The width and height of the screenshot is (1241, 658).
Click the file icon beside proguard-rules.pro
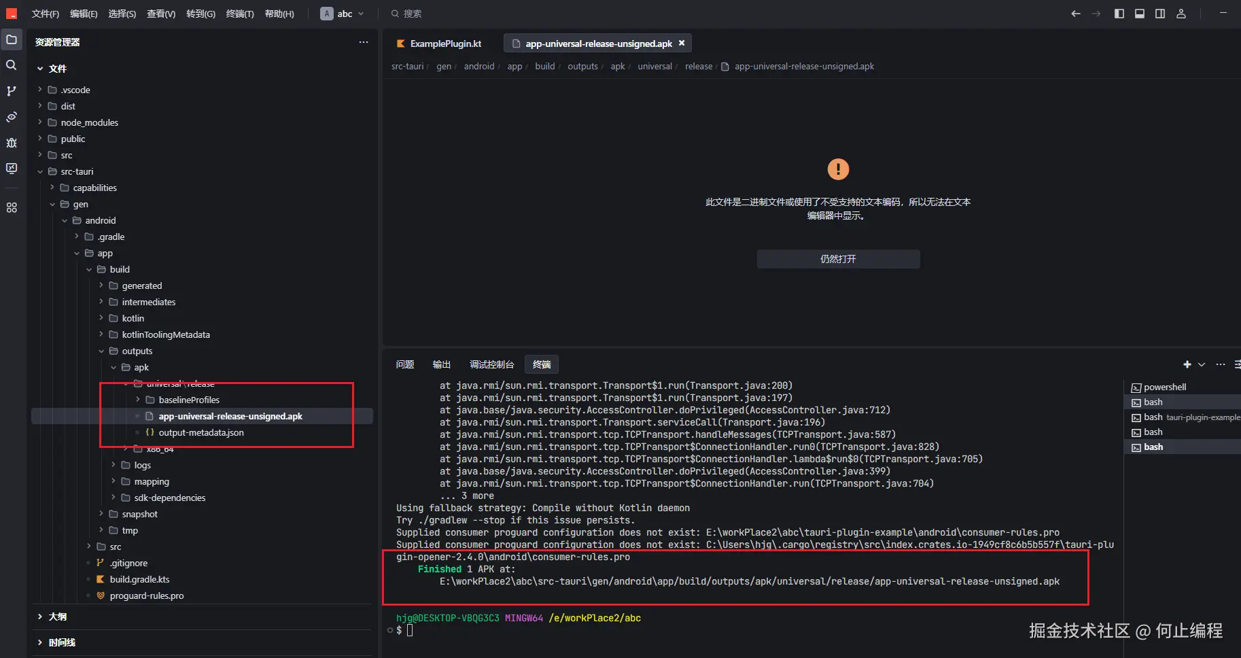pos(101,595)
